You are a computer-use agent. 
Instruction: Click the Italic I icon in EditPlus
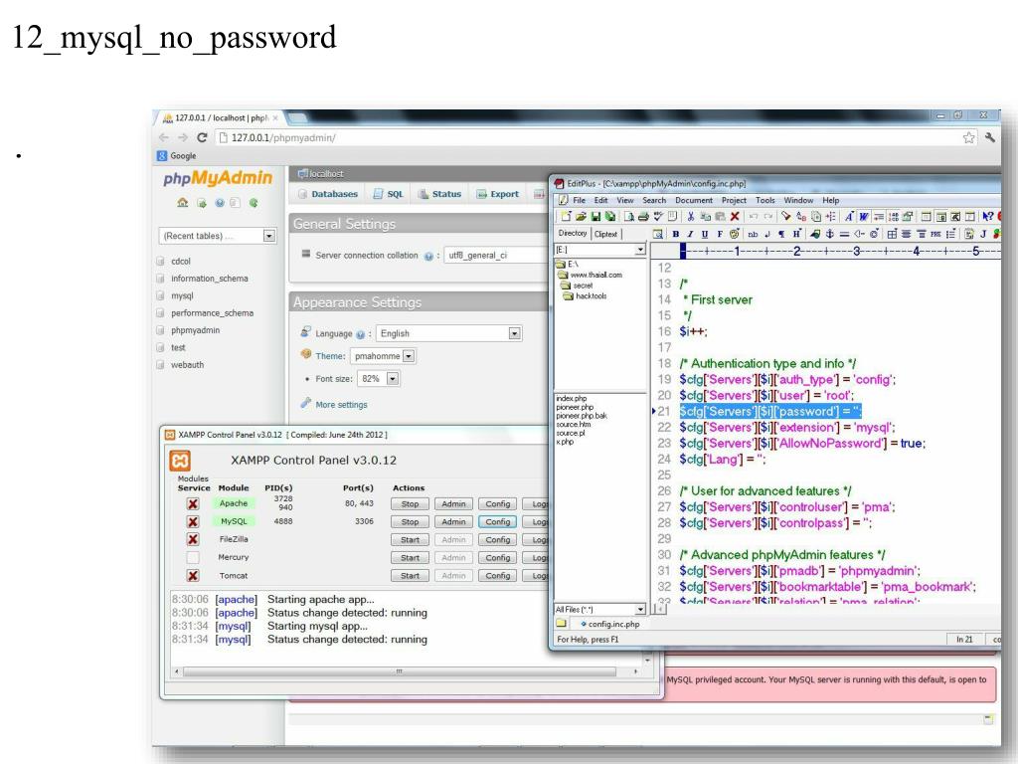(690, 234)
